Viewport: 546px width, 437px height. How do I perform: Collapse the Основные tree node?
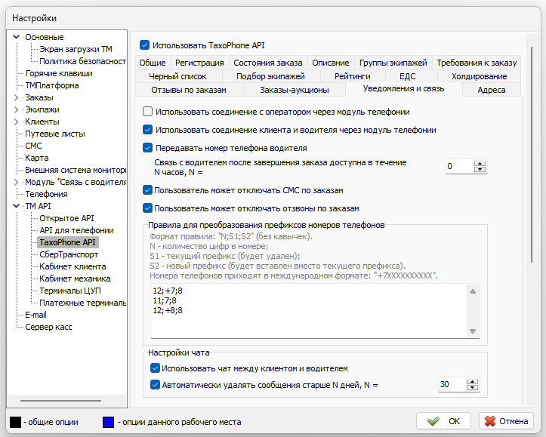point(16,37)
